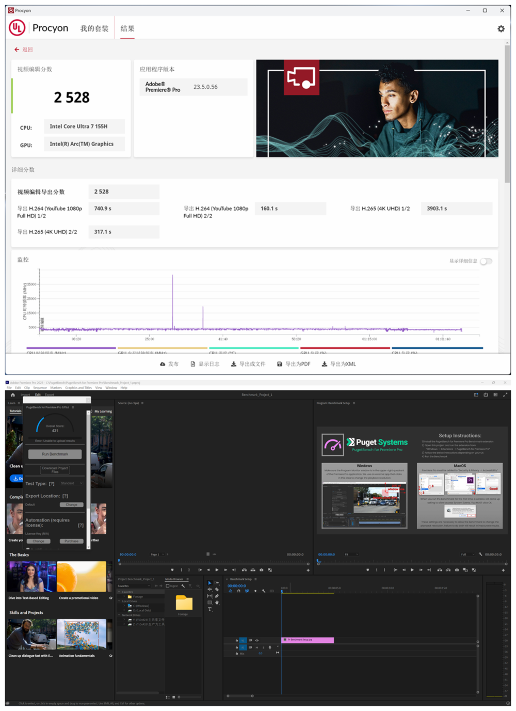The image size is (516, 711).
Task: Click 导出为PDF in Procyon
Action: click(x=294, y=364)
